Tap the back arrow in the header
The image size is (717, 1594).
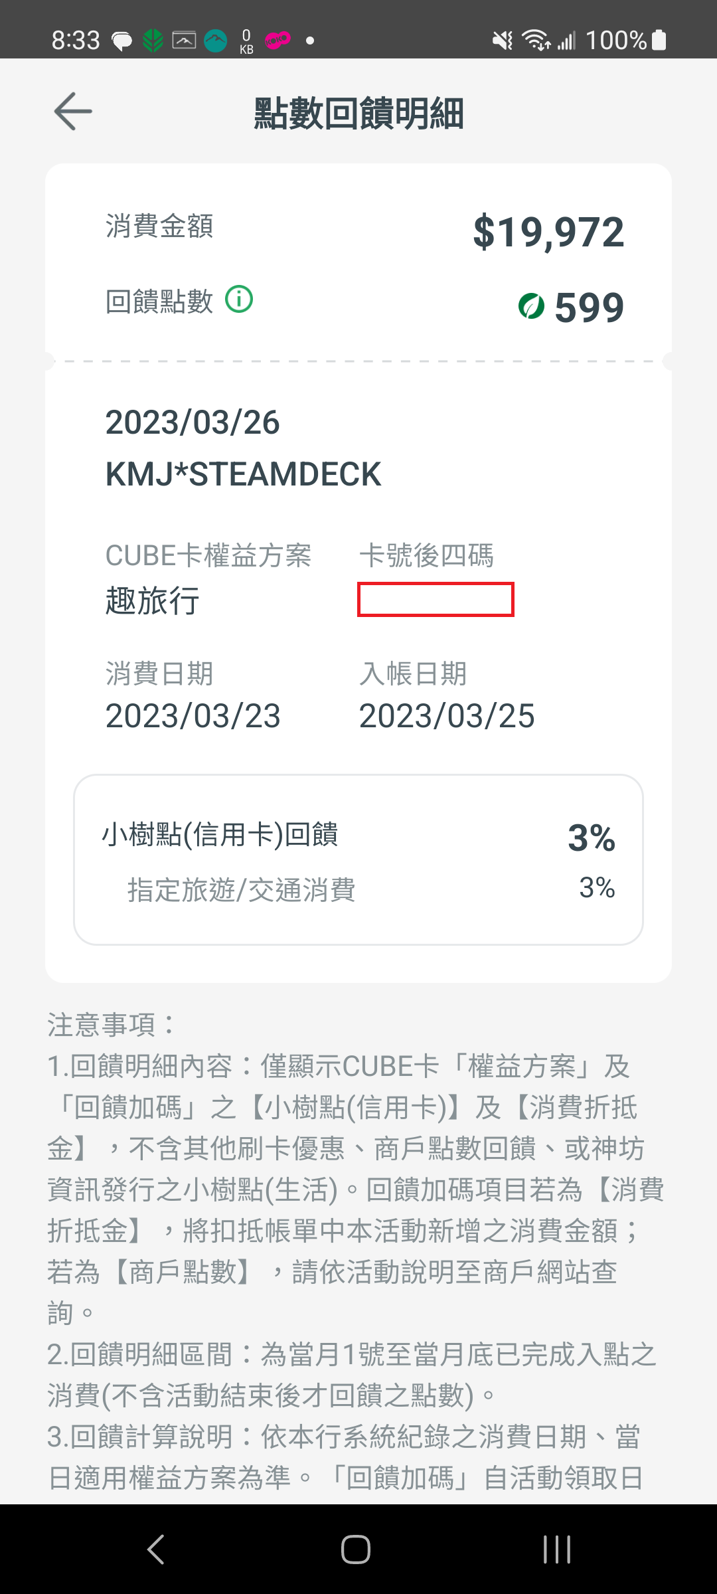coord(73,112)
